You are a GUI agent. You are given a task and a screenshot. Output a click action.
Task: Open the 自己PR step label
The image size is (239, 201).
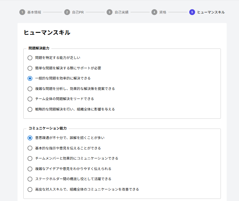pos(77,12)
